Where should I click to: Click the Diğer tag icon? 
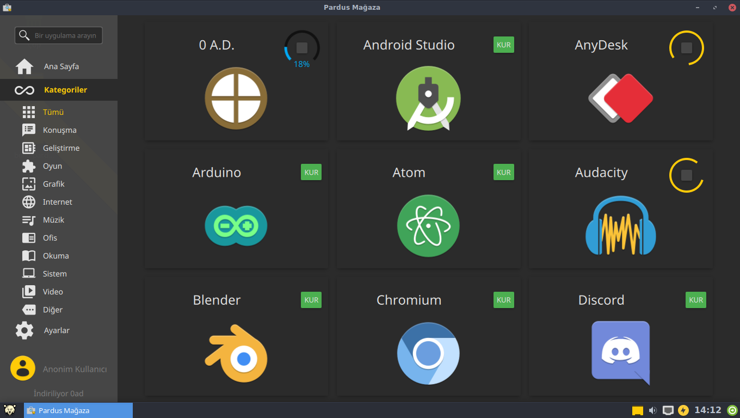[29, 310]
